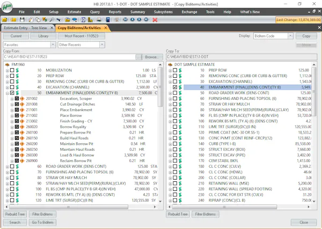The image size is (322, 229).
Task: Open the Reports menu
Action: pos(115,12)
